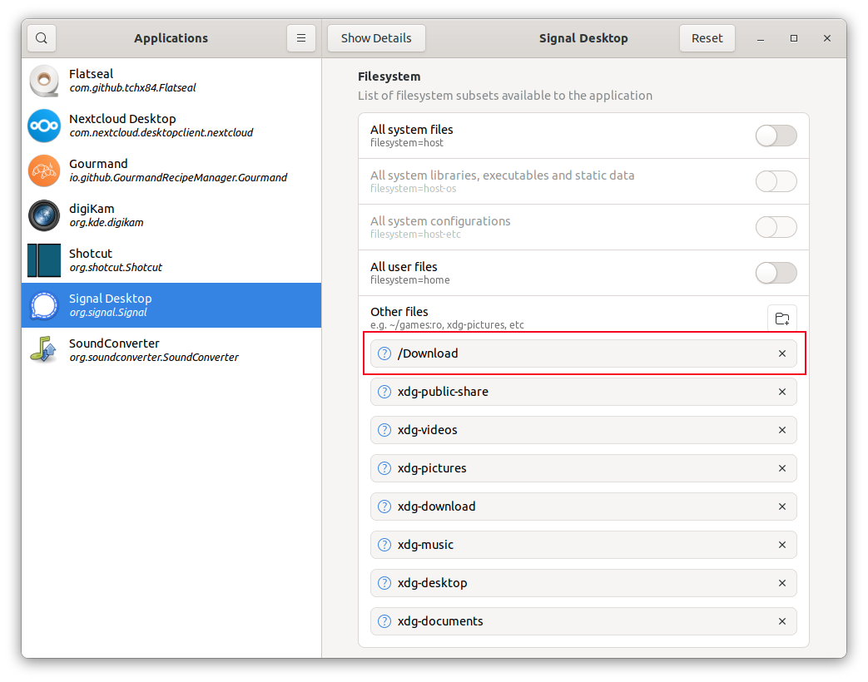868x682 pixels.
Task: Click the SoundConverter app icon
Action: pyautogui.click(x=44, y=349)
